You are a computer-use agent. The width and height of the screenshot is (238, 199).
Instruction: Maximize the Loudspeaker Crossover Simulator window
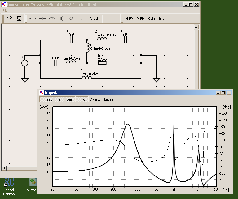coord(191,5)
